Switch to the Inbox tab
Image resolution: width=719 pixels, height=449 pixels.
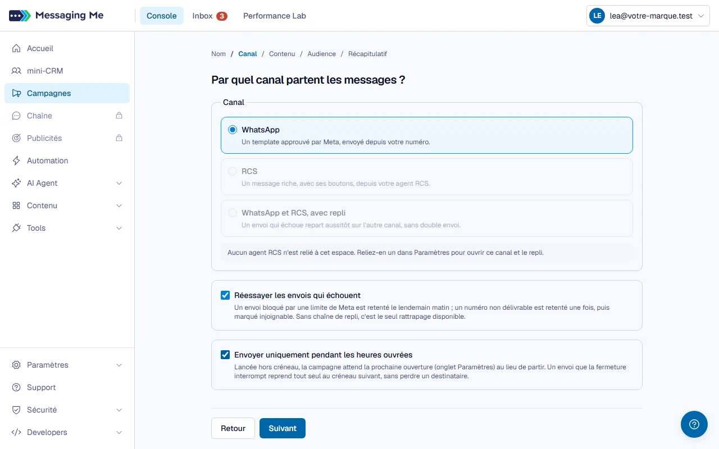coord(210,16)
